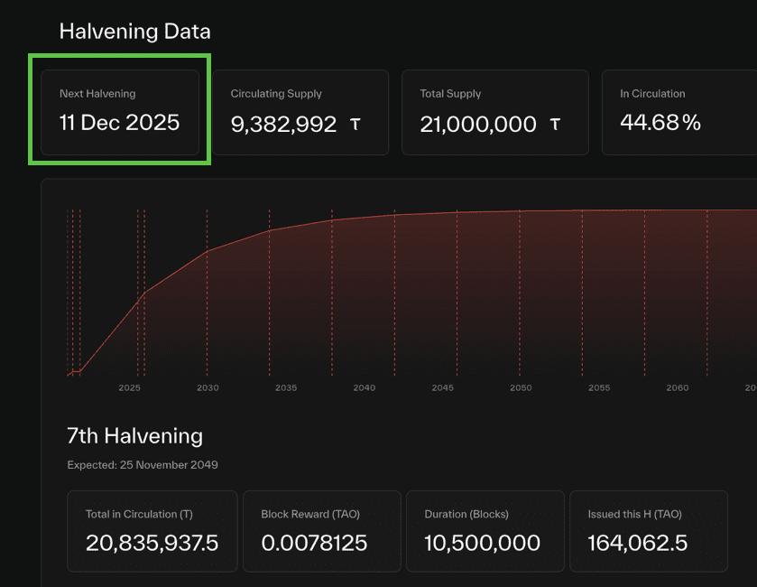Click the '7th Halvening' heading

pos(134,436)
